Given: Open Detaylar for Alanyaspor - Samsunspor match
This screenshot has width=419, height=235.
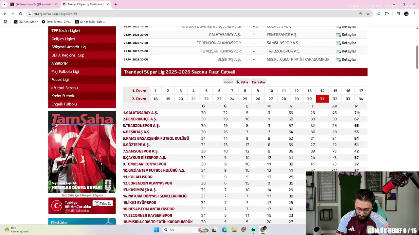Looking at the screenshot, I should (346, 43).
